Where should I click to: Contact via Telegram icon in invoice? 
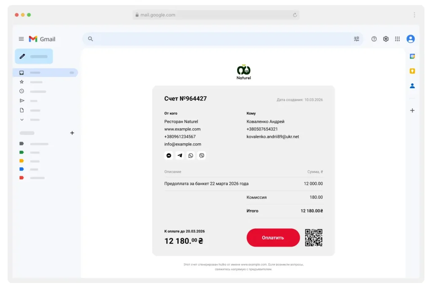[x=180, y=156]
